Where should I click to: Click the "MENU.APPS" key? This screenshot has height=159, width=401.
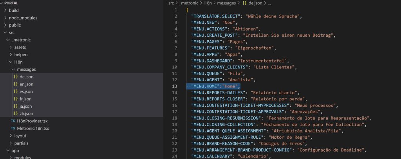205,55
